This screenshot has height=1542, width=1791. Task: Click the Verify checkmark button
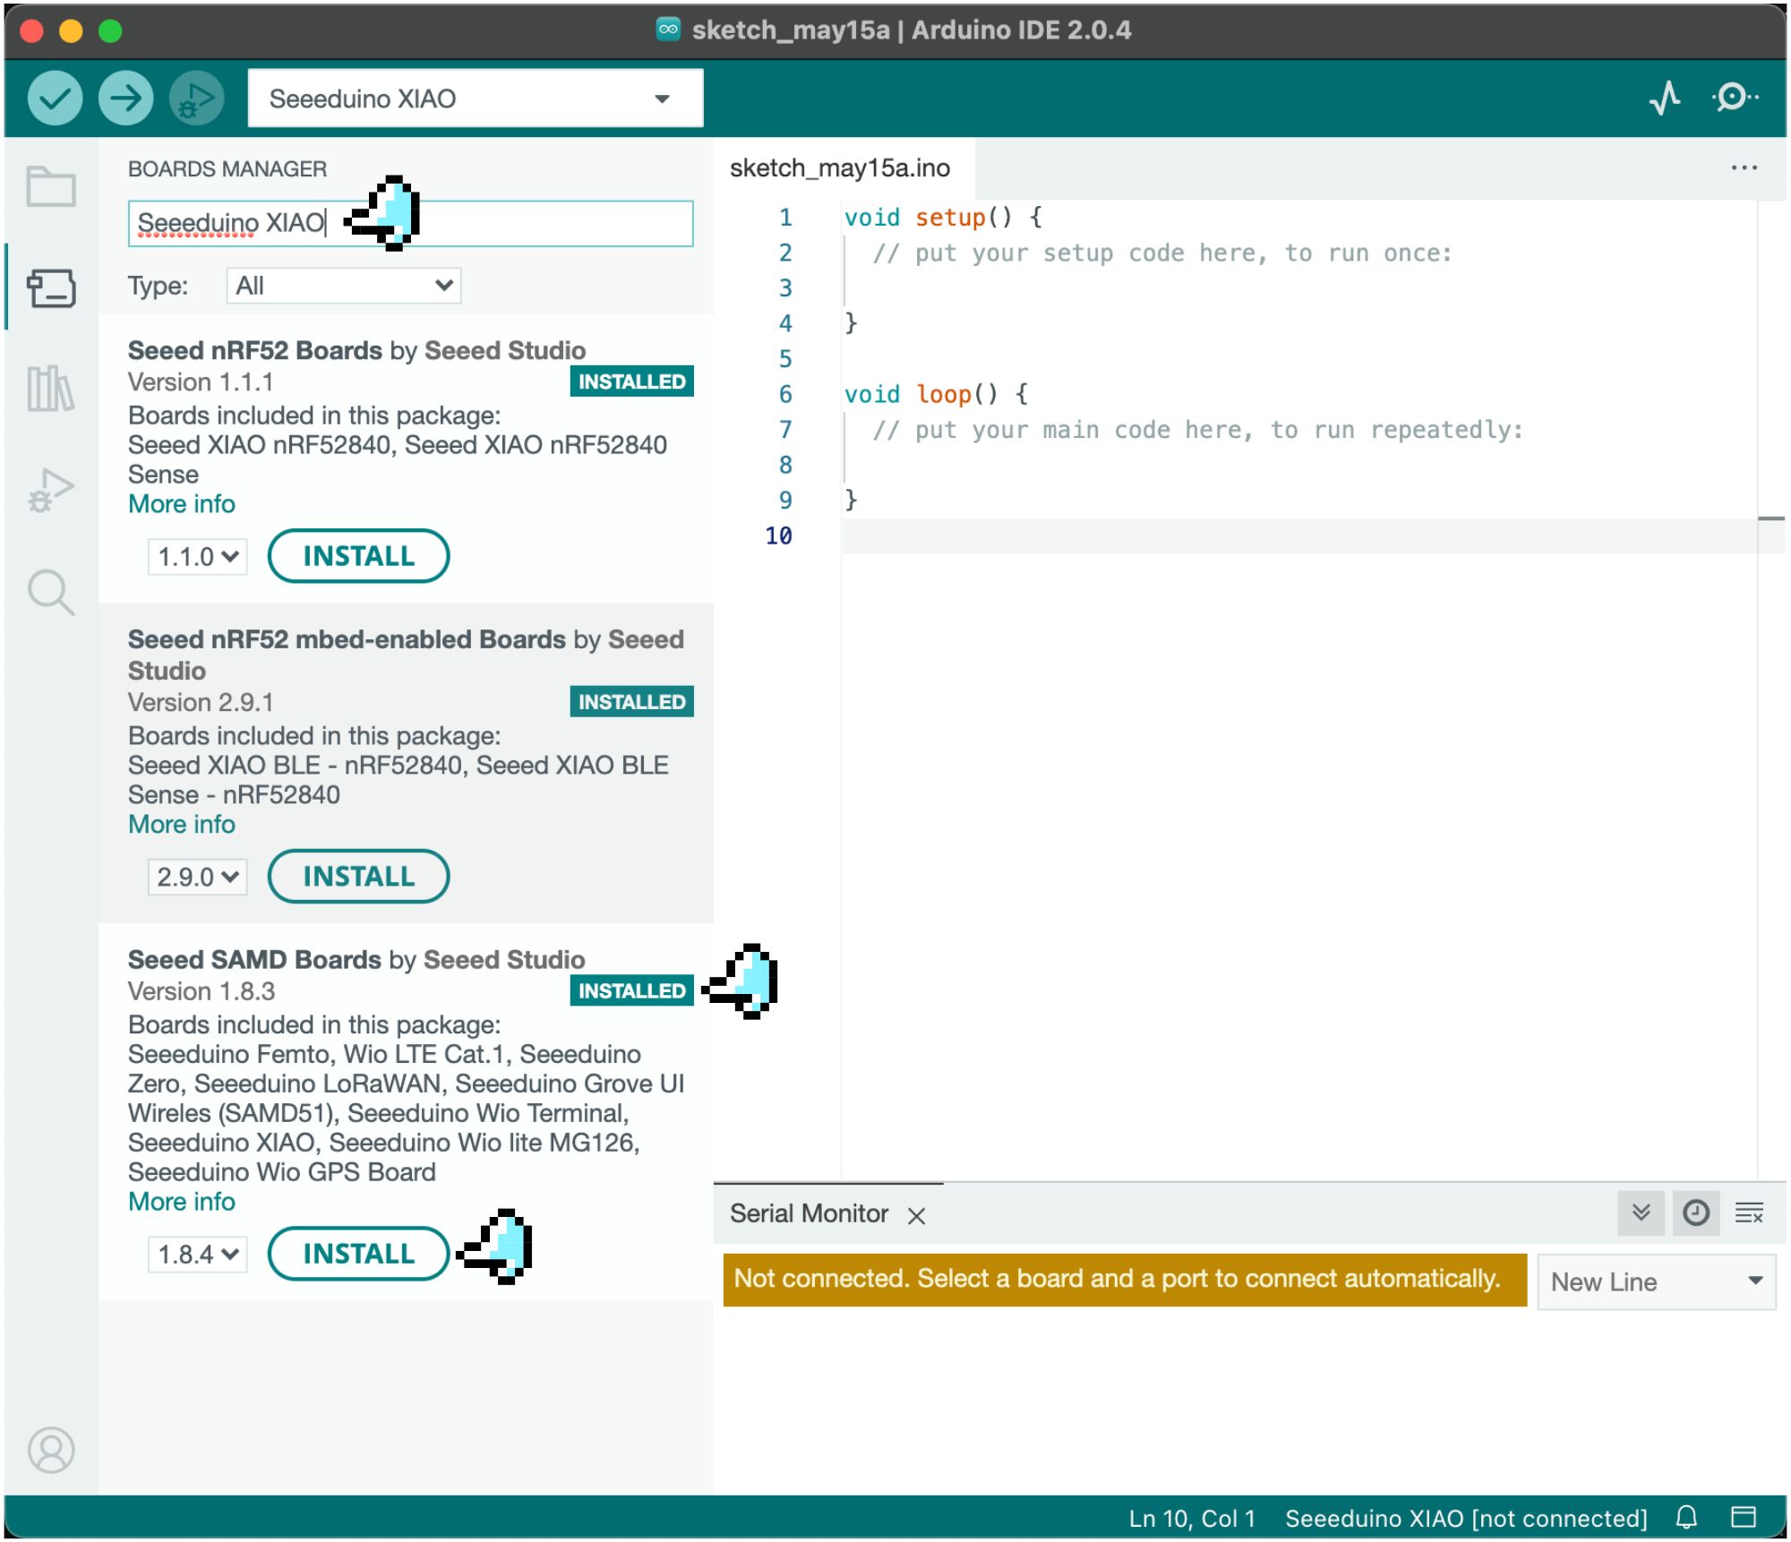point(55,98)
